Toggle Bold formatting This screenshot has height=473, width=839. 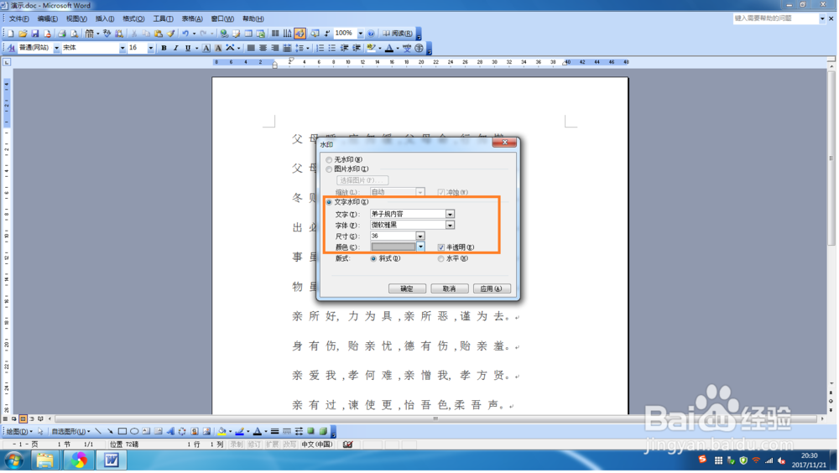click(x=164, y=48)
